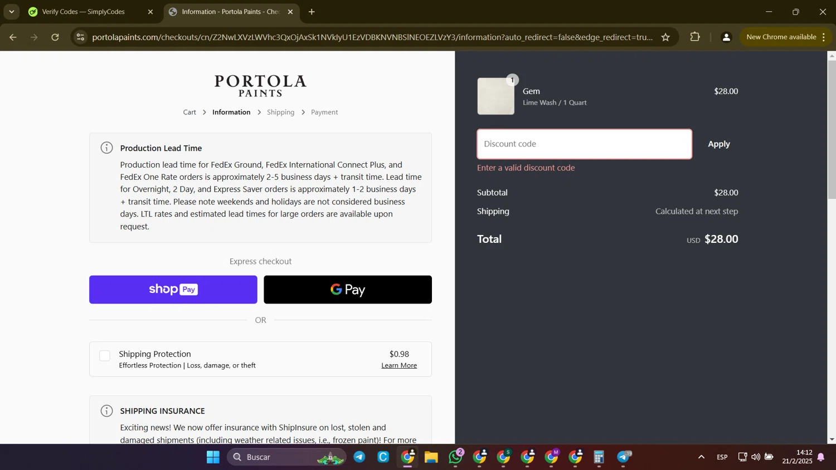Open the notifications bell icon
Image resolution: width=836 pixels, height=470 pixels.
(821, 457)
